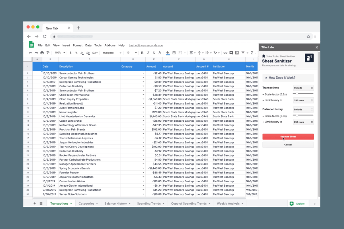
Task: Insert a comment from toolbar
Action: [x=231, y=53]
